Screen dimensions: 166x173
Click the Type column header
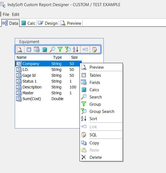click(x=60, y=57)
